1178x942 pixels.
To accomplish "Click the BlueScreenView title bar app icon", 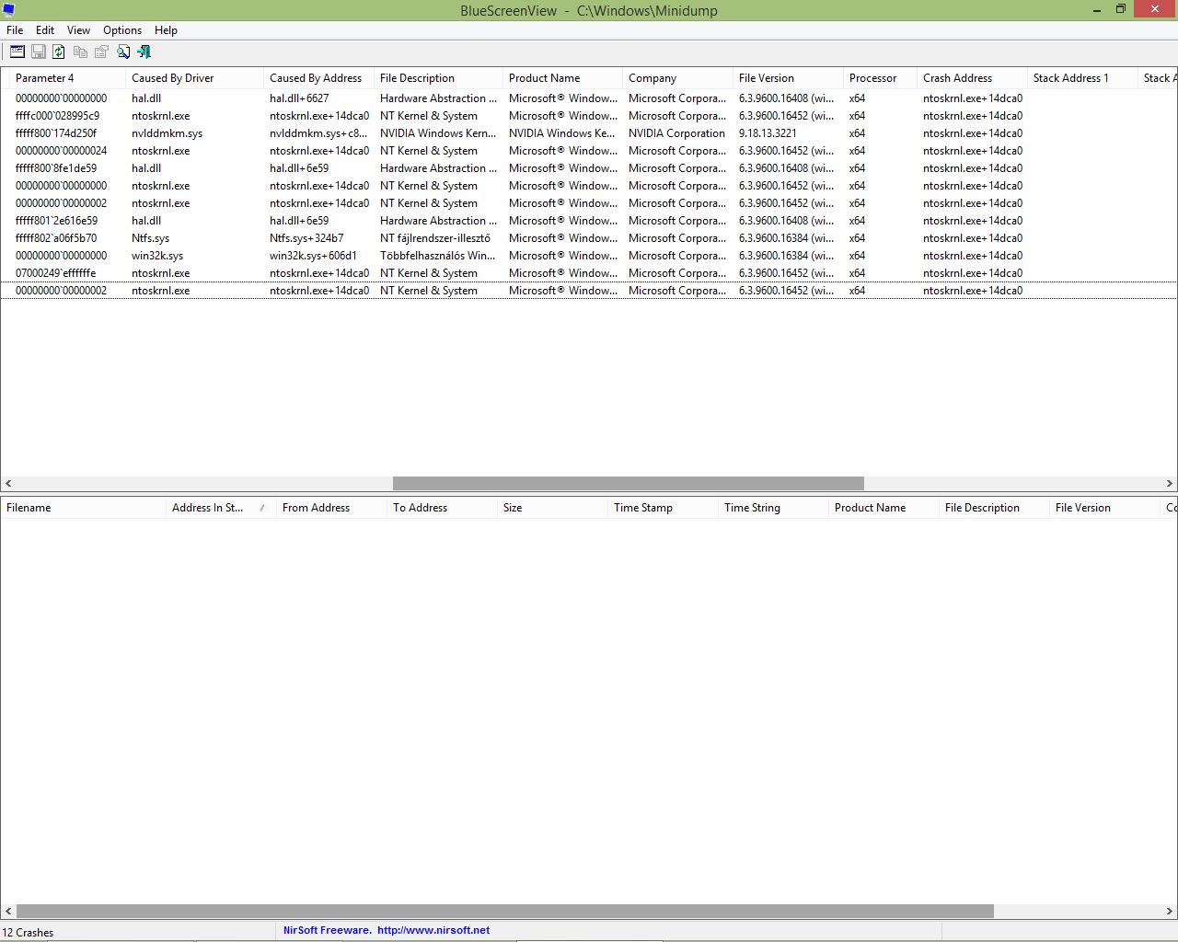I will (x=8, y=10).
